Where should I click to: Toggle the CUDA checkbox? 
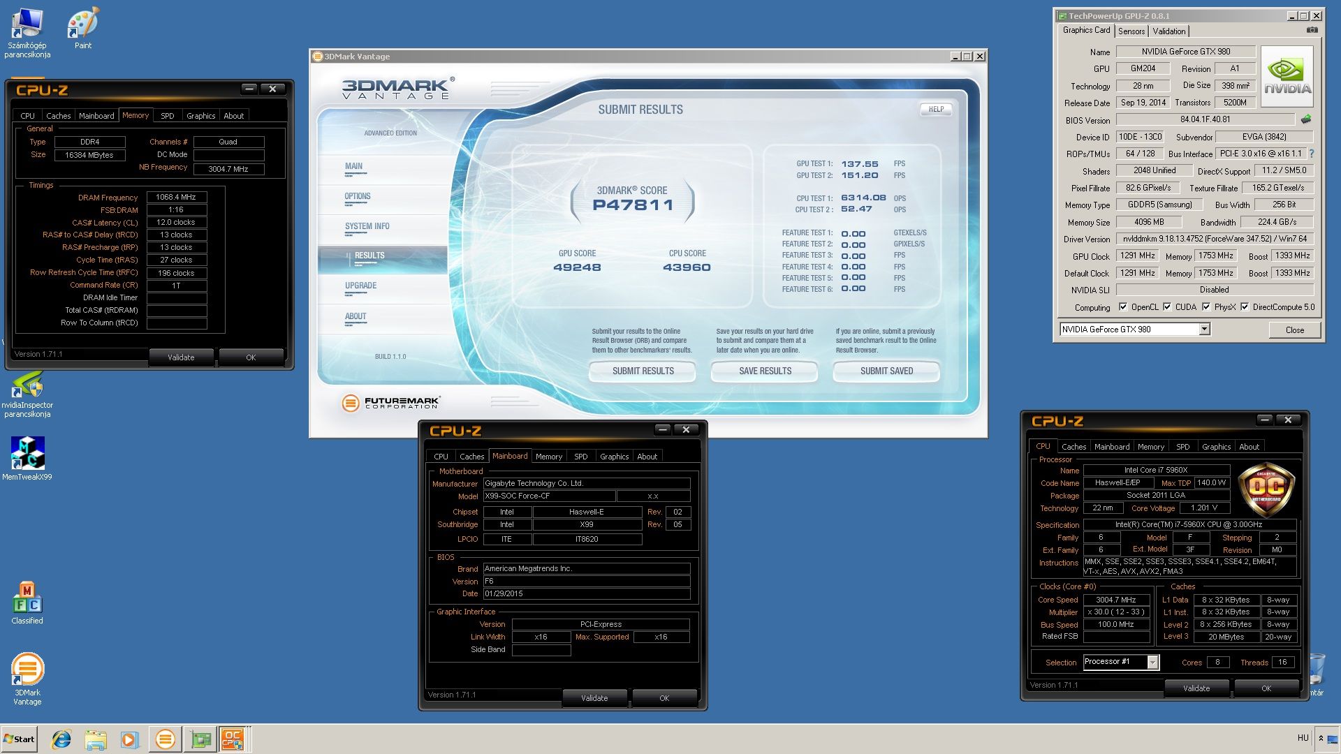click(x=1167, y=306)
